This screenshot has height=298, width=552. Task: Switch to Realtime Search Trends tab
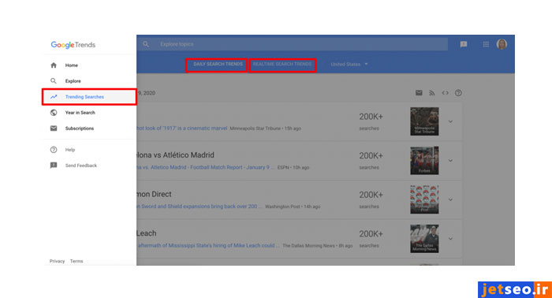click(282, 65)
